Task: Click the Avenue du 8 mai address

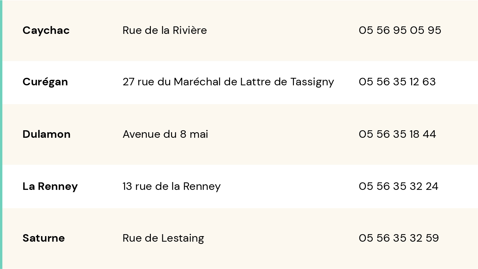Action: [165, 134]
